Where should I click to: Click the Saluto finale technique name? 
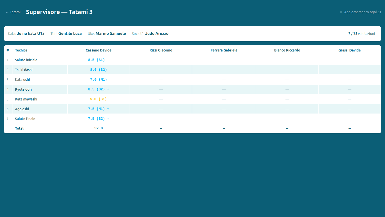tap(25, 119)
